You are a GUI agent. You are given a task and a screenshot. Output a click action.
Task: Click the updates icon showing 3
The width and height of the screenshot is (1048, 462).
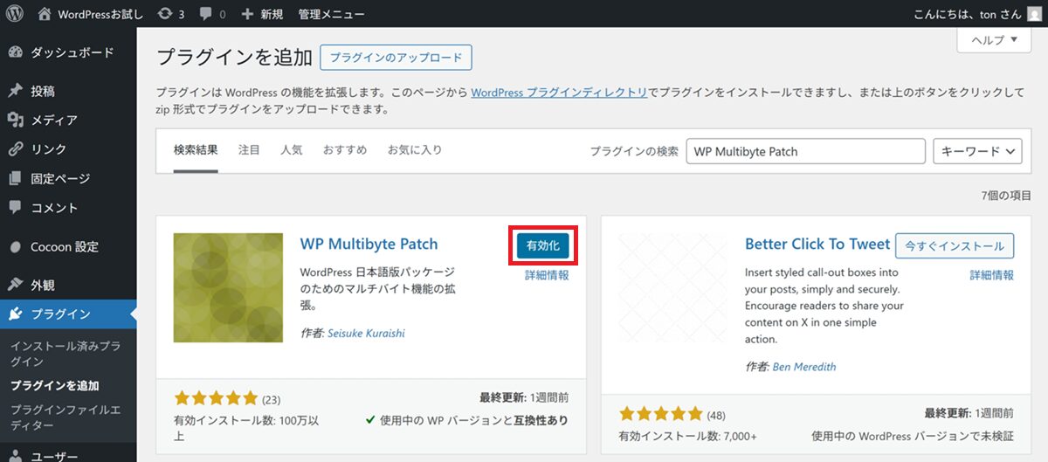163,14
